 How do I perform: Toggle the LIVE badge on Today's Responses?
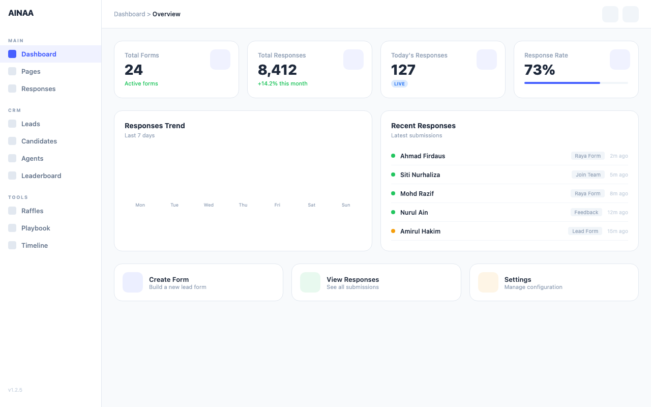[399, 83]
